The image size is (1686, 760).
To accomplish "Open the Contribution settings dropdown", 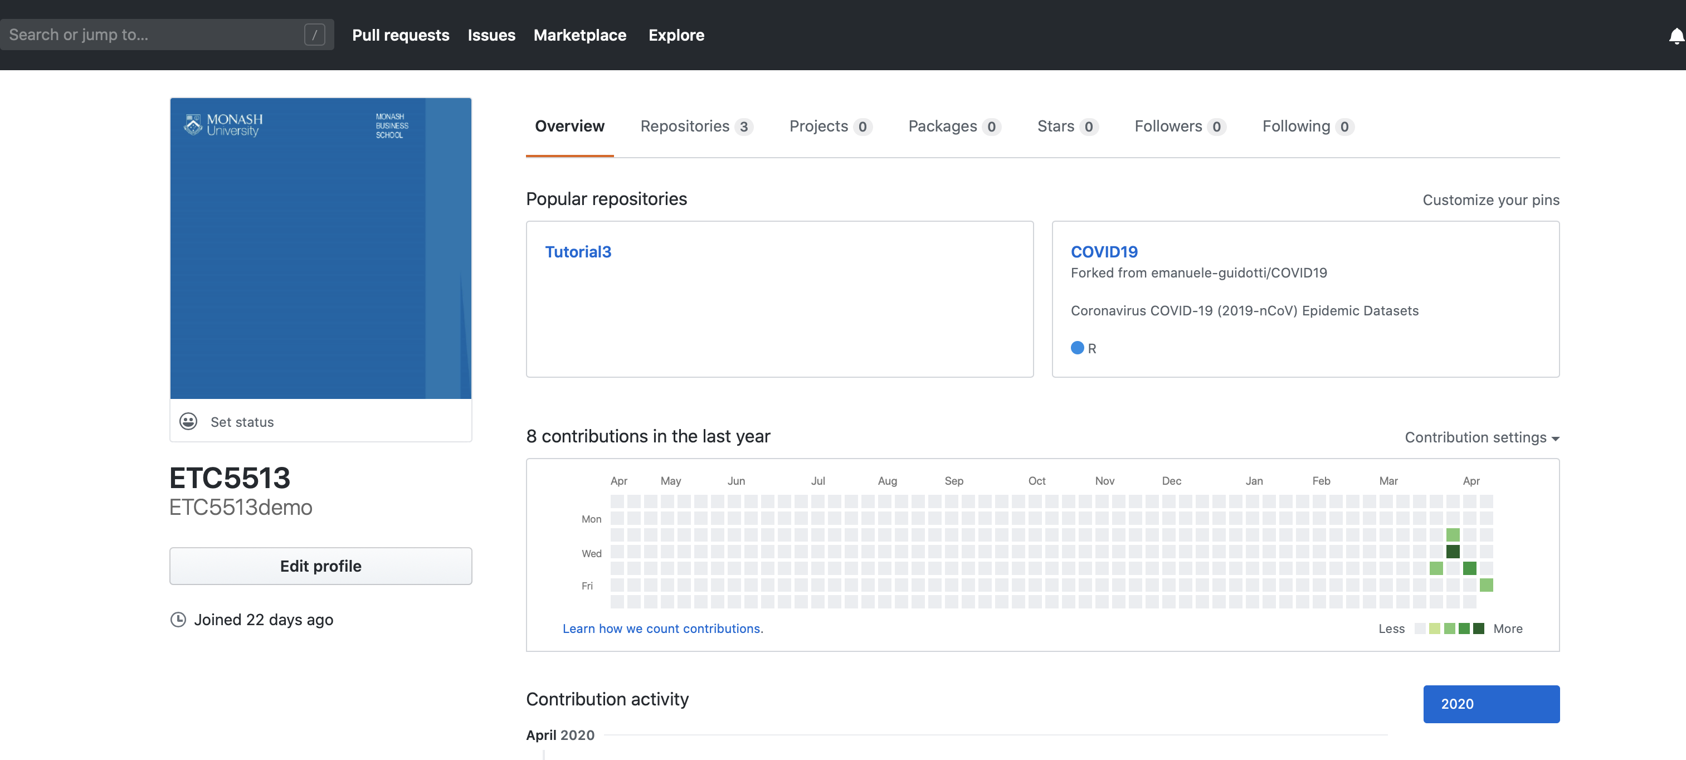I will [x=1481, y=437].
